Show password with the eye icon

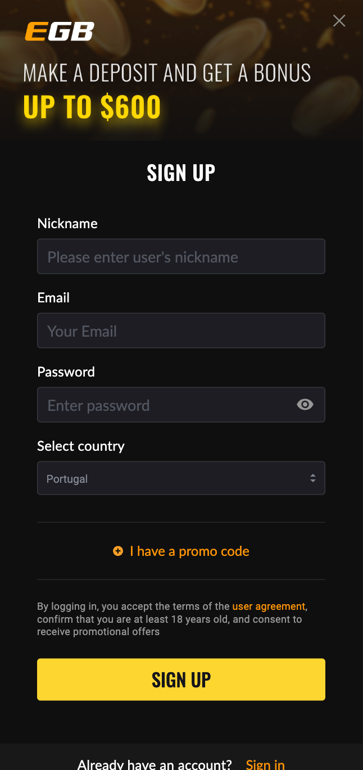(305, 405)
